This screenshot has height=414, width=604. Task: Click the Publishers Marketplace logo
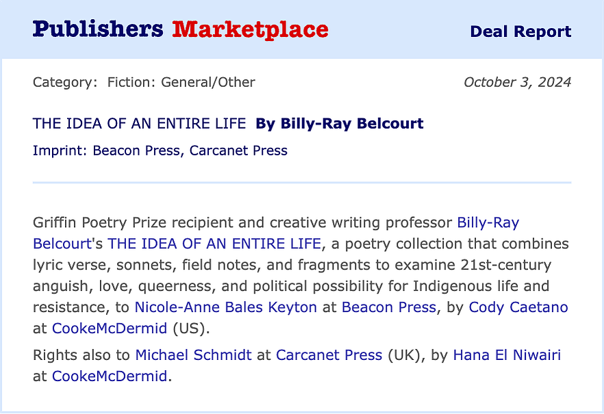180,29
